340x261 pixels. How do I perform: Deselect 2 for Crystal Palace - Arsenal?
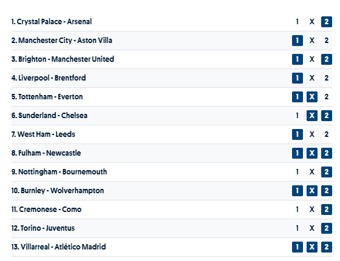coord(327,22)
